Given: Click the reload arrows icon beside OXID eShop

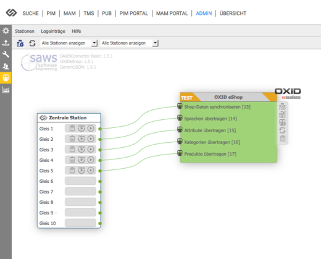Looking at the screenshot, I should tap(283, 130).
